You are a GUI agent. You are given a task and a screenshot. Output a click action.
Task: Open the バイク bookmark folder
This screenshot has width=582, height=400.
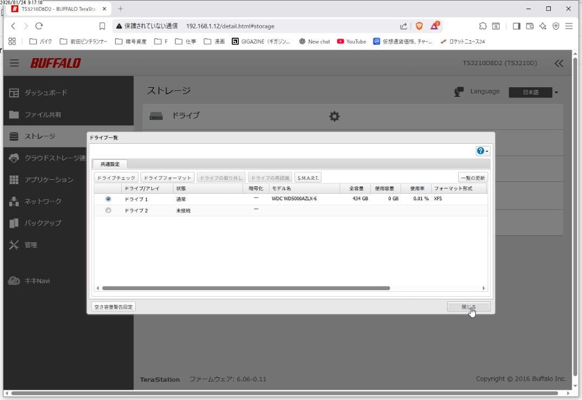pyautogui.click(x=41, y=41)
